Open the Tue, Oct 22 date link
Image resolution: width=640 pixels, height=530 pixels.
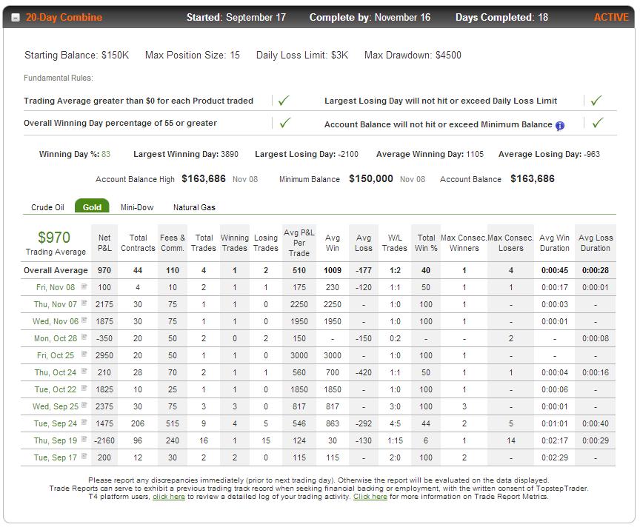(x=56, y=389)
